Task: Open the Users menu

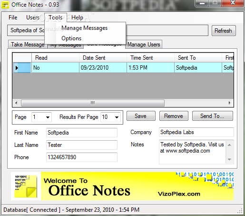Action: [x=33, y=18]
